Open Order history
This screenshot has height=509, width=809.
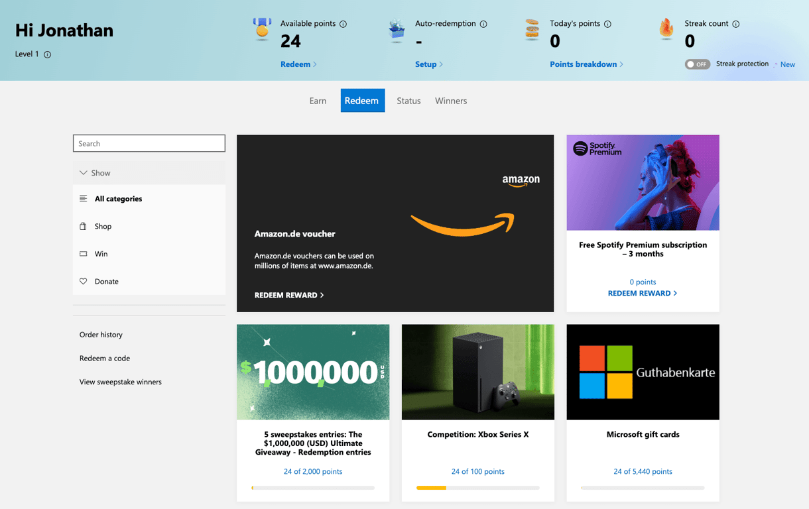[x=101, y=335]
